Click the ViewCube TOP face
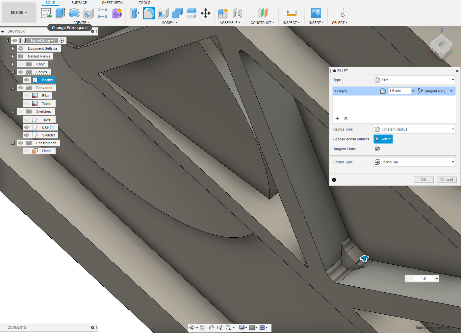The image size is (461, 333). tap(441, 44)
